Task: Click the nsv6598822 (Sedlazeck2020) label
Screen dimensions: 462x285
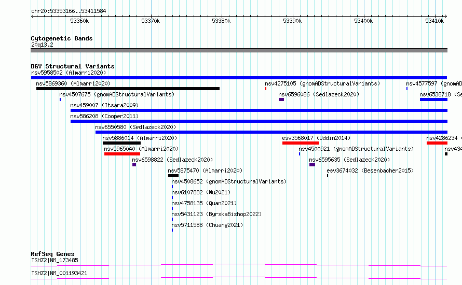Action: click(x=172, y=160)
